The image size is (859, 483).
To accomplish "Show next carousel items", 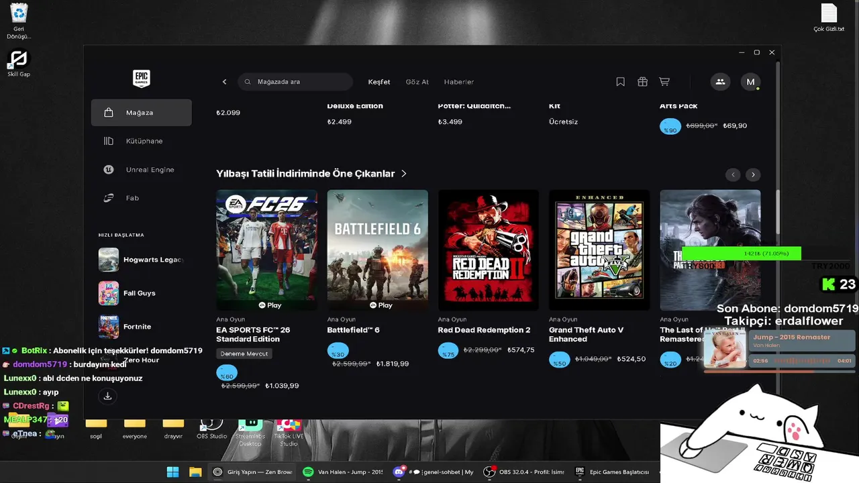I will tap(753, 174).
